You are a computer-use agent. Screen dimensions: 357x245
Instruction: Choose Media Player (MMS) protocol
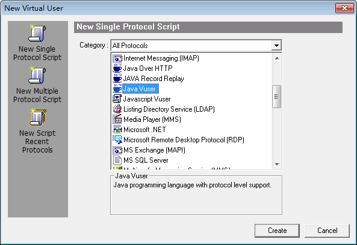tap(152, 119)
